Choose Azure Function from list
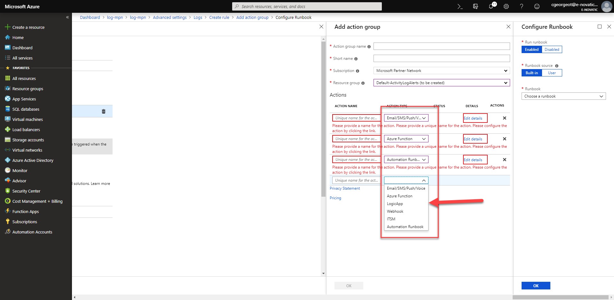This screenshot has width=614, height=300. [406, 196]
